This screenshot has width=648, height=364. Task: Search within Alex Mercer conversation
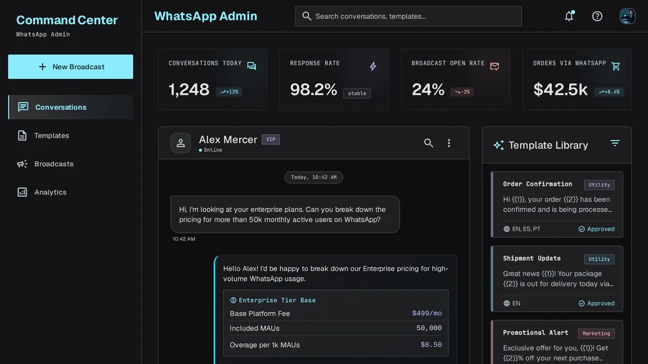[x=429, y=143]
